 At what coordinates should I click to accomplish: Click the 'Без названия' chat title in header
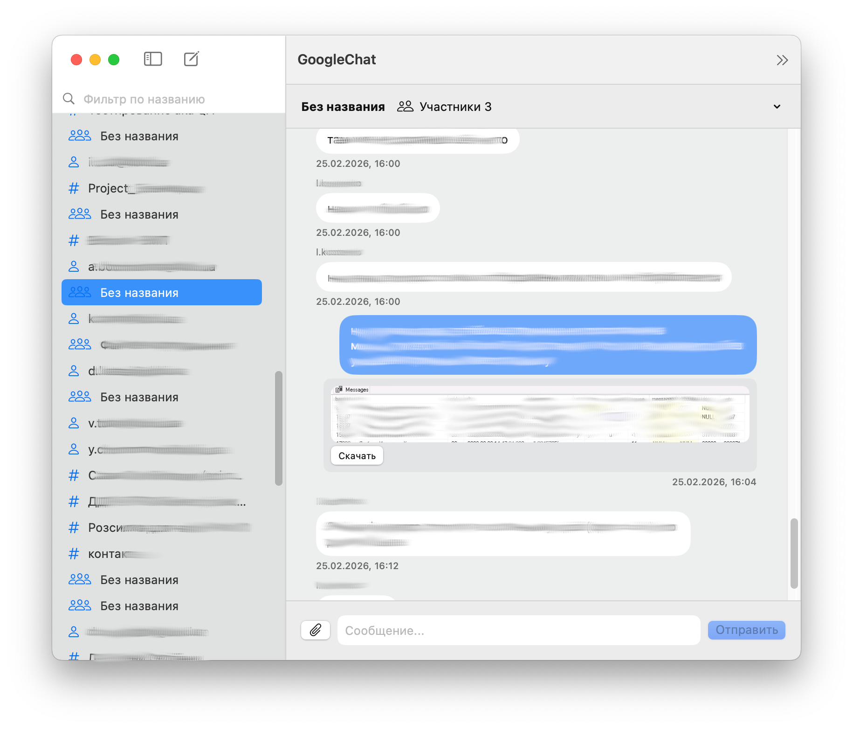pyautogui.click(x=343, y=107)
